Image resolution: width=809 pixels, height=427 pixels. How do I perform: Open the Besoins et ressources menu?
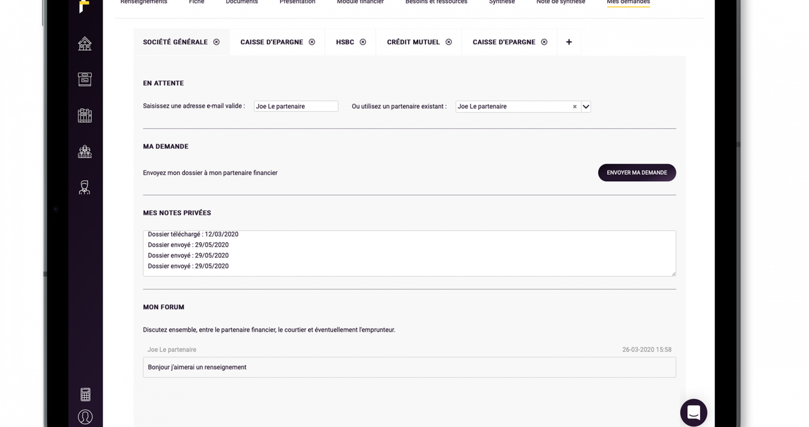436,2
